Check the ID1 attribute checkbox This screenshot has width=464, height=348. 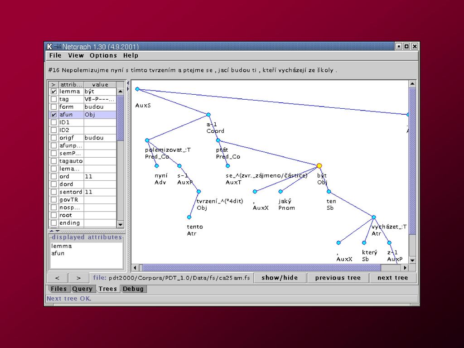point(53,122)
